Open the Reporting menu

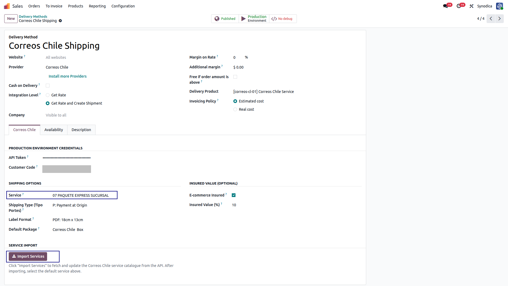point(97,6)
